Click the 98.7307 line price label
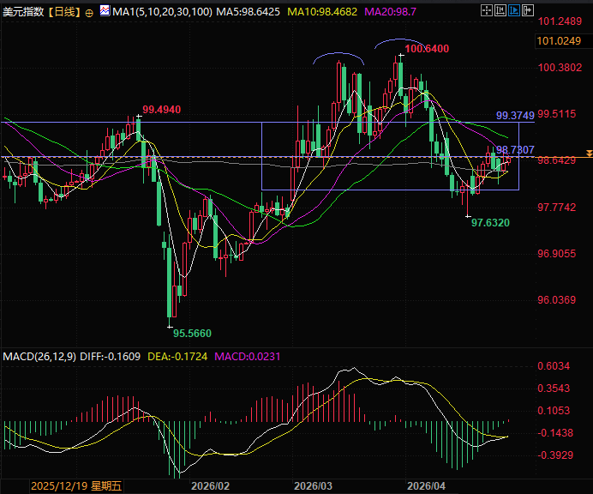This screenshot has height=494, width=593. [x=515, y=150]
